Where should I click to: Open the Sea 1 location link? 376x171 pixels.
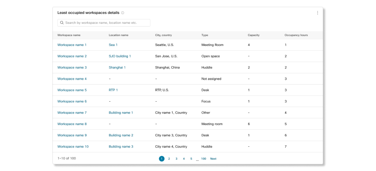(113, 45)
